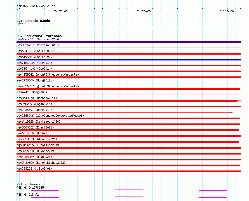Click the magenta PBK|NM_018492 gene line
Viewport: 249px width, 201px height.
click(x=129, y=197)
